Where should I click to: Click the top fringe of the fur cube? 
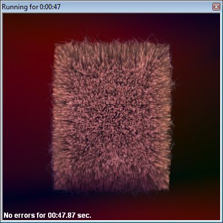pyautogui.click(x=112, y=43)
